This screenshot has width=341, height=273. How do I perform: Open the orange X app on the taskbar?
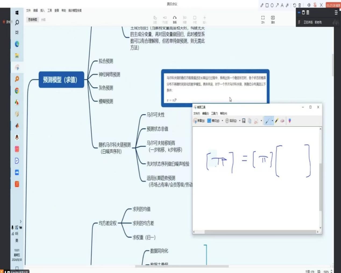pos(17,184)
